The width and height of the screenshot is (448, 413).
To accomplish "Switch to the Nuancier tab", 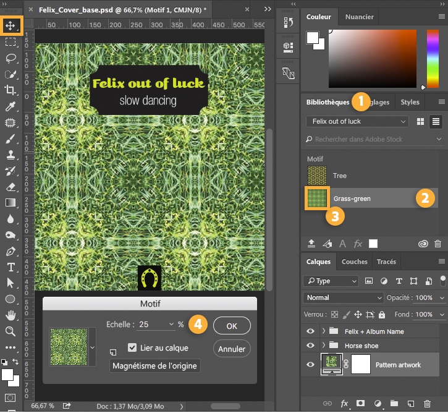I will click(x=359, y=17).
